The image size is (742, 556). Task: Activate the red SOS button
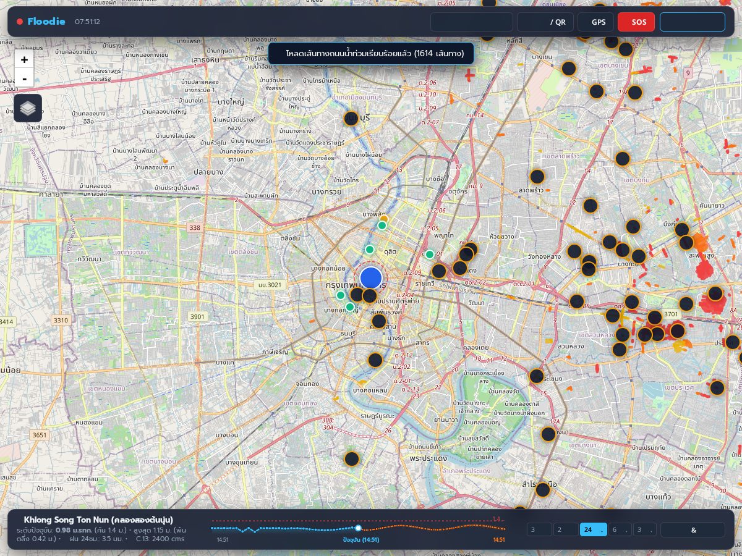[x=636, y=22]
